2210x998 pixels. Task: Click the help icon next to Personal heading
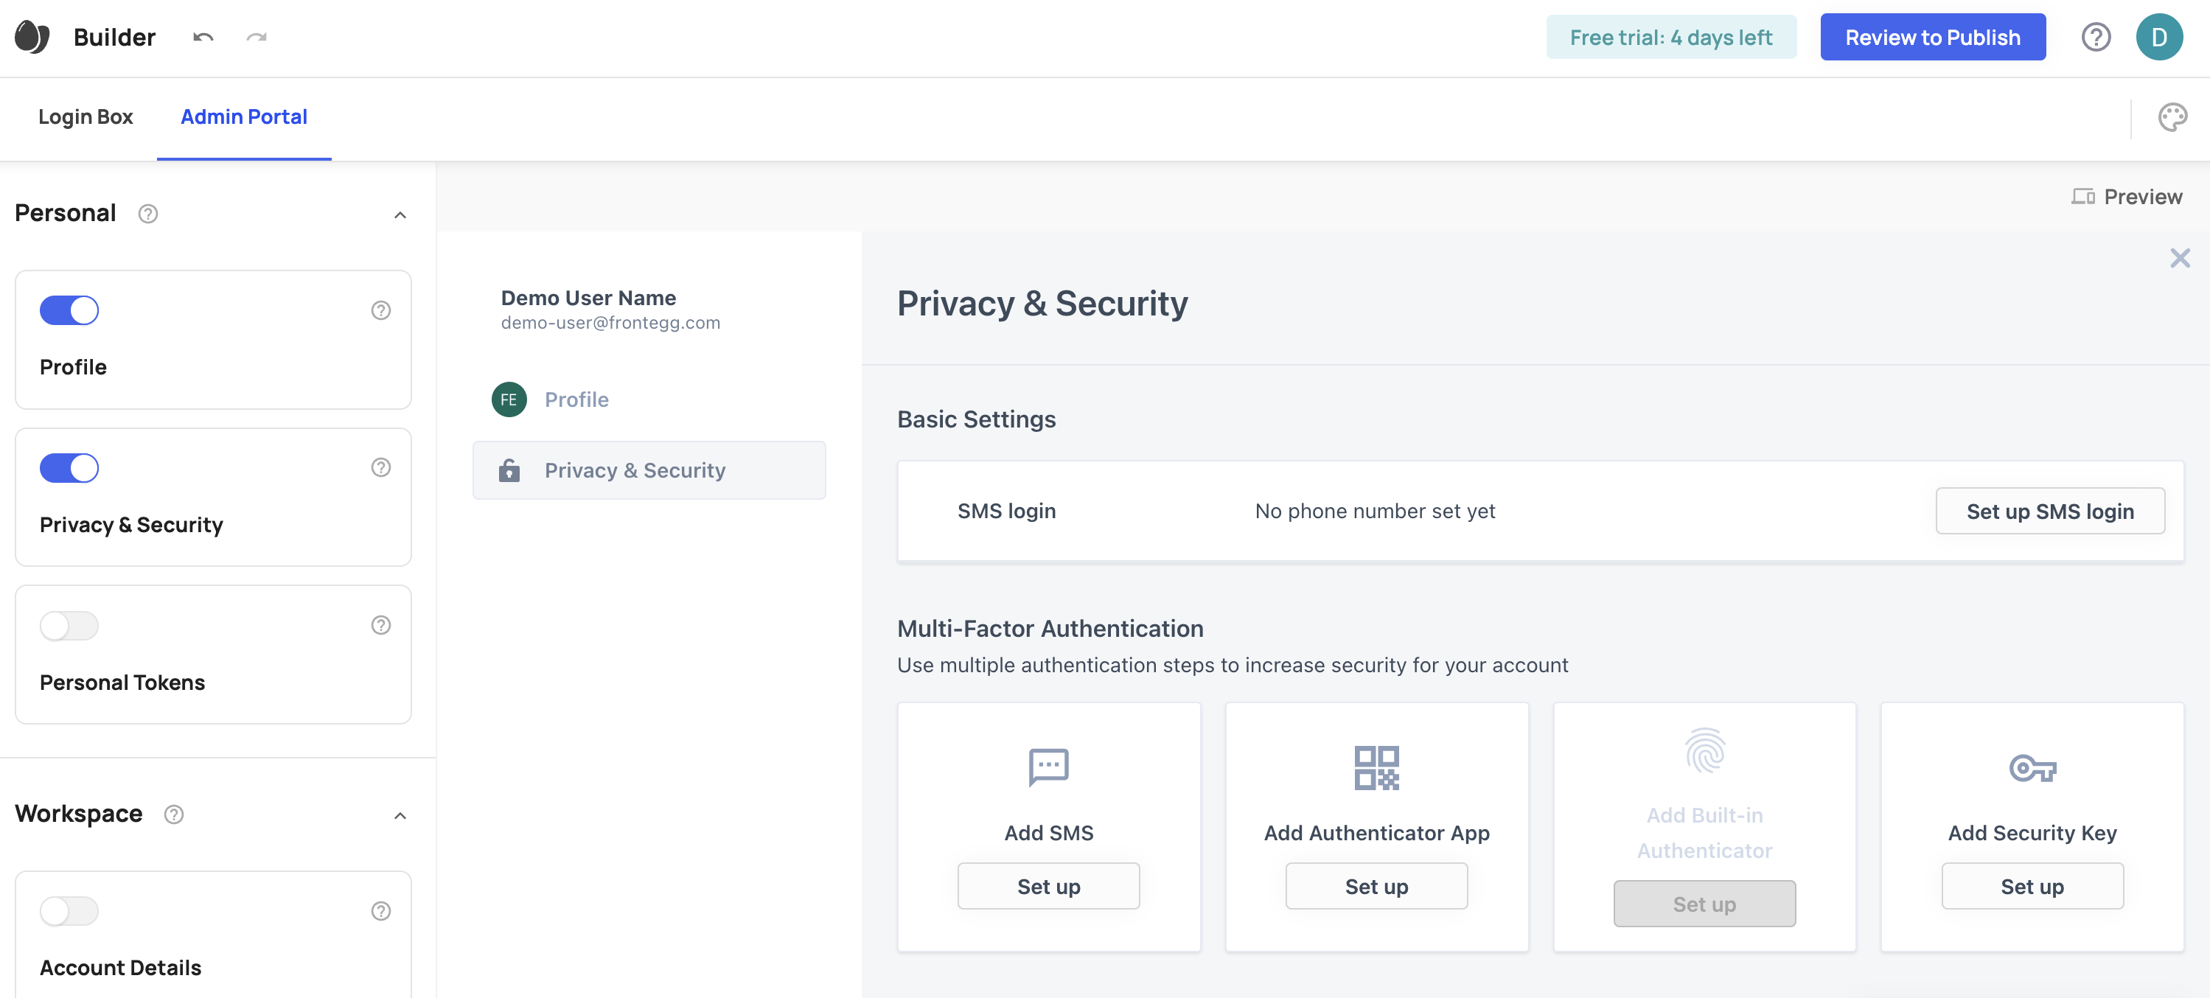[x=147, y=214]
